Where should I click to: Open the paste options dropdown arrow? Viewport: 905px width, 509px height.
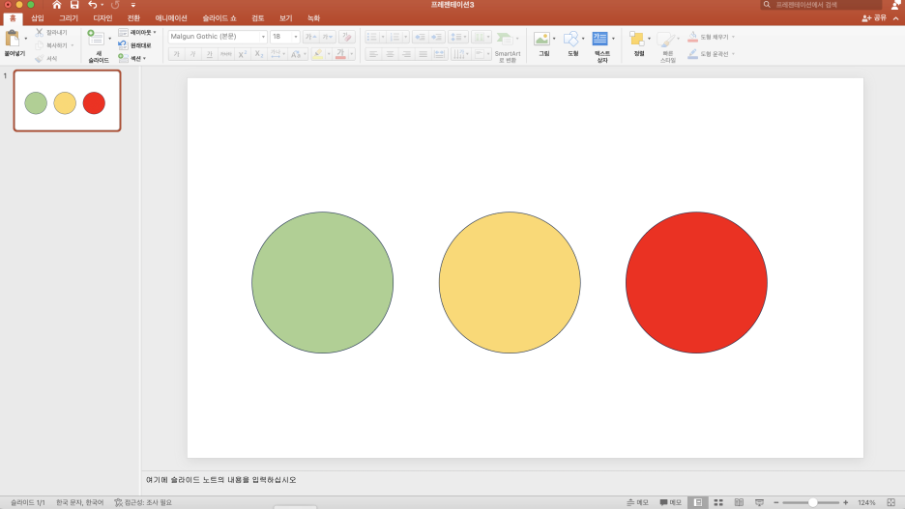[25, 39]
